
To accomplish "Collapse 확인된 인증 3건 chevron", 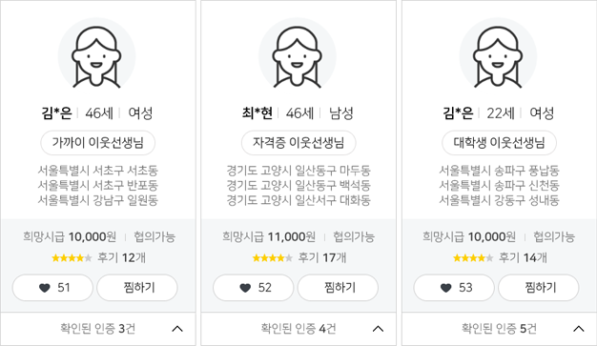I will (x=177, y=329).
